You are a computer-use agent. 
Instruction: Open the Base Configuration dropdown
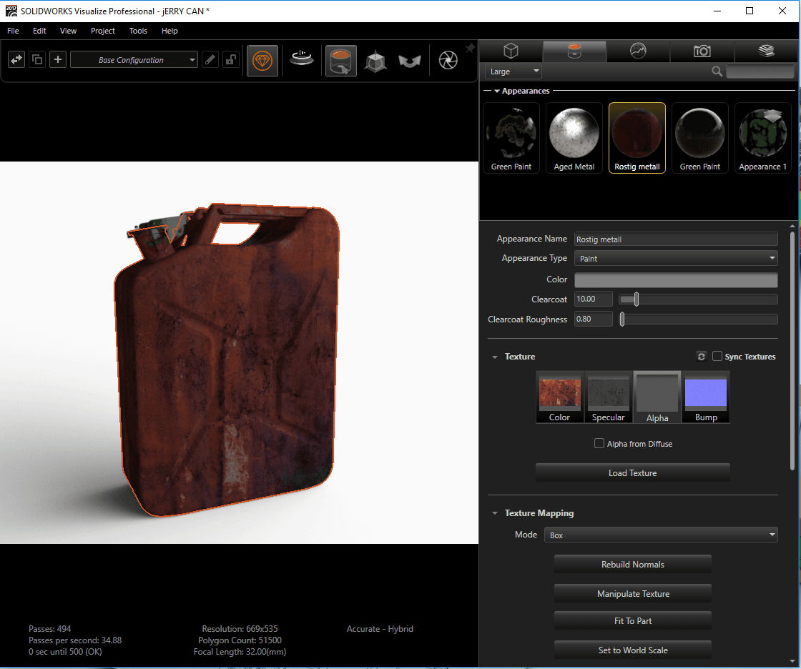coord(134,60)
